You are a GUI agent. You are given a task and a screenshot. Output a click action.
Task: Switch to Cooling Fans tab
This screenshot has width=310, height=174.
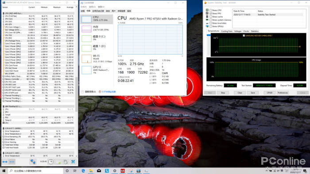click(227, 31)
